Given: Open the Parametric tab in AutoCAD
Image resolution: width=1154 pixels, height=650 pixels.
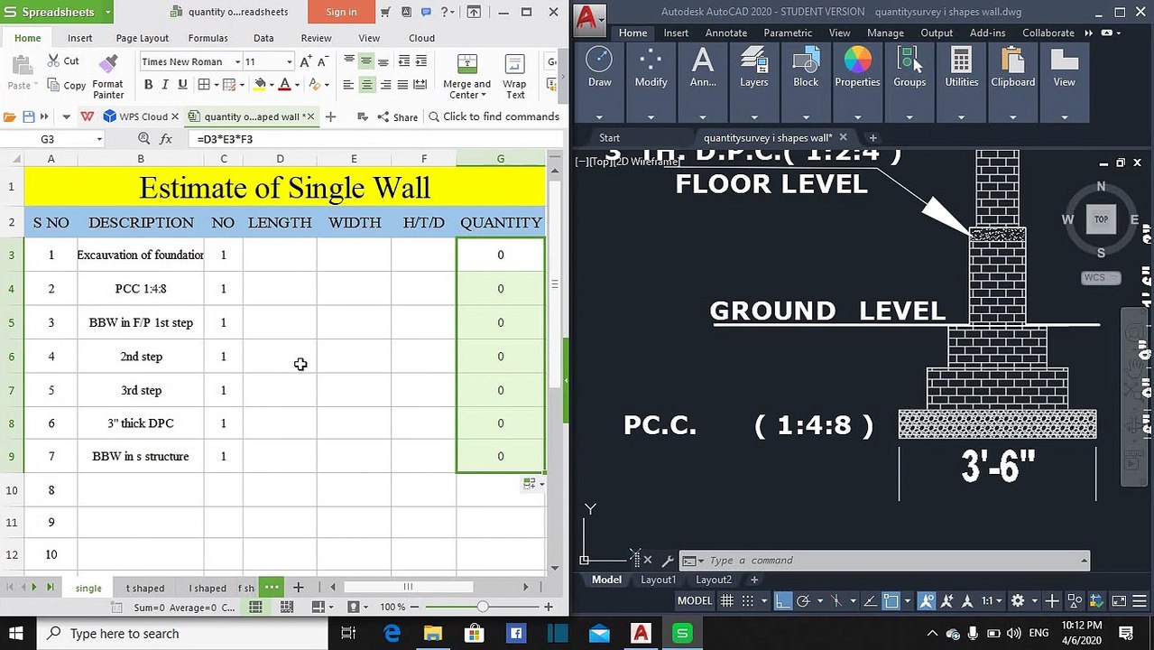Looking at the screenshot, I should point(788,32).
